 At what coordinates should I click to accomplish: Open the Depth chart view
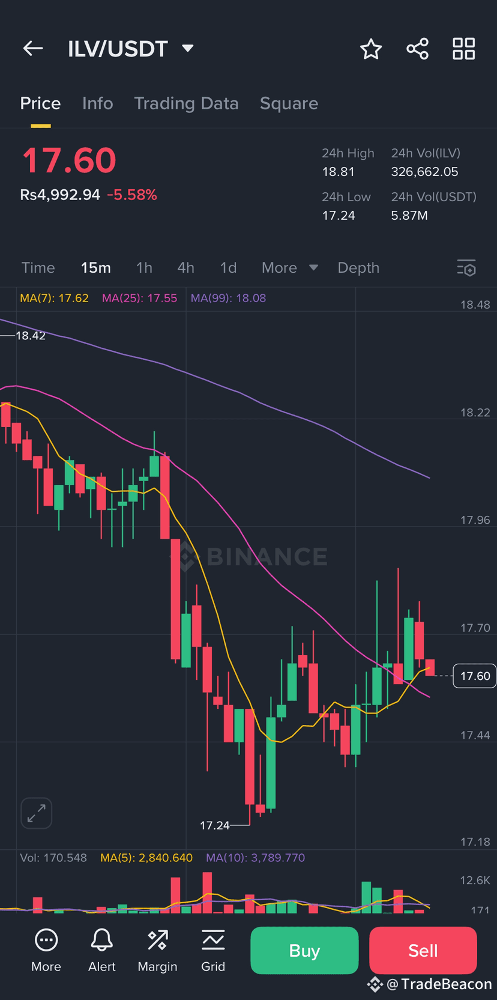click(x=358, y=268)
